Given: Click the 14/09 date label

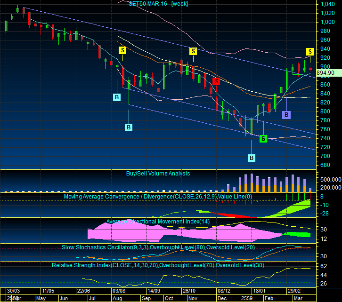Looking at the screenshot, I should (x=154, y=291).
